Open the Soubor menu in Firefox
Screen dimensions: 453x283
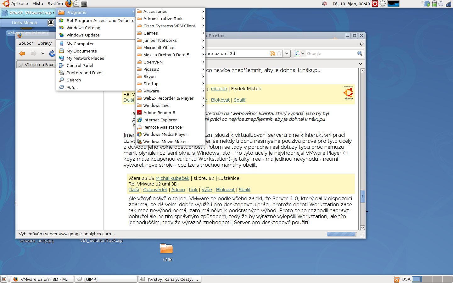(26, 43)
